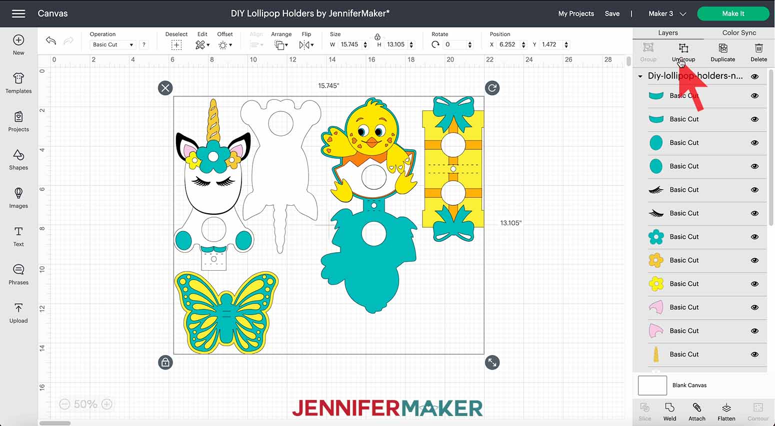The height and width of the screenshot is (426, 775).
Task: Select the yellow flower layer thumbnail
Action: tap(656, 284)
